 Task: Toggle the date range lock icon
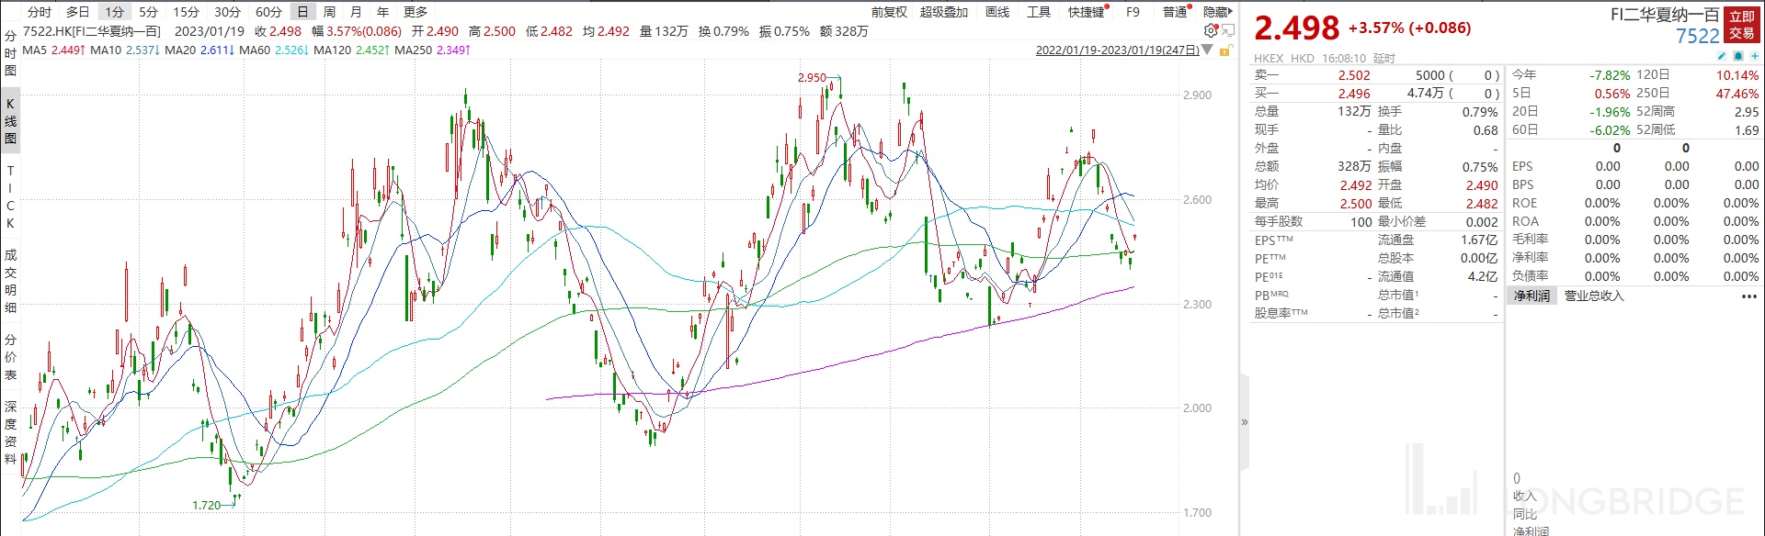(1224, 50)
